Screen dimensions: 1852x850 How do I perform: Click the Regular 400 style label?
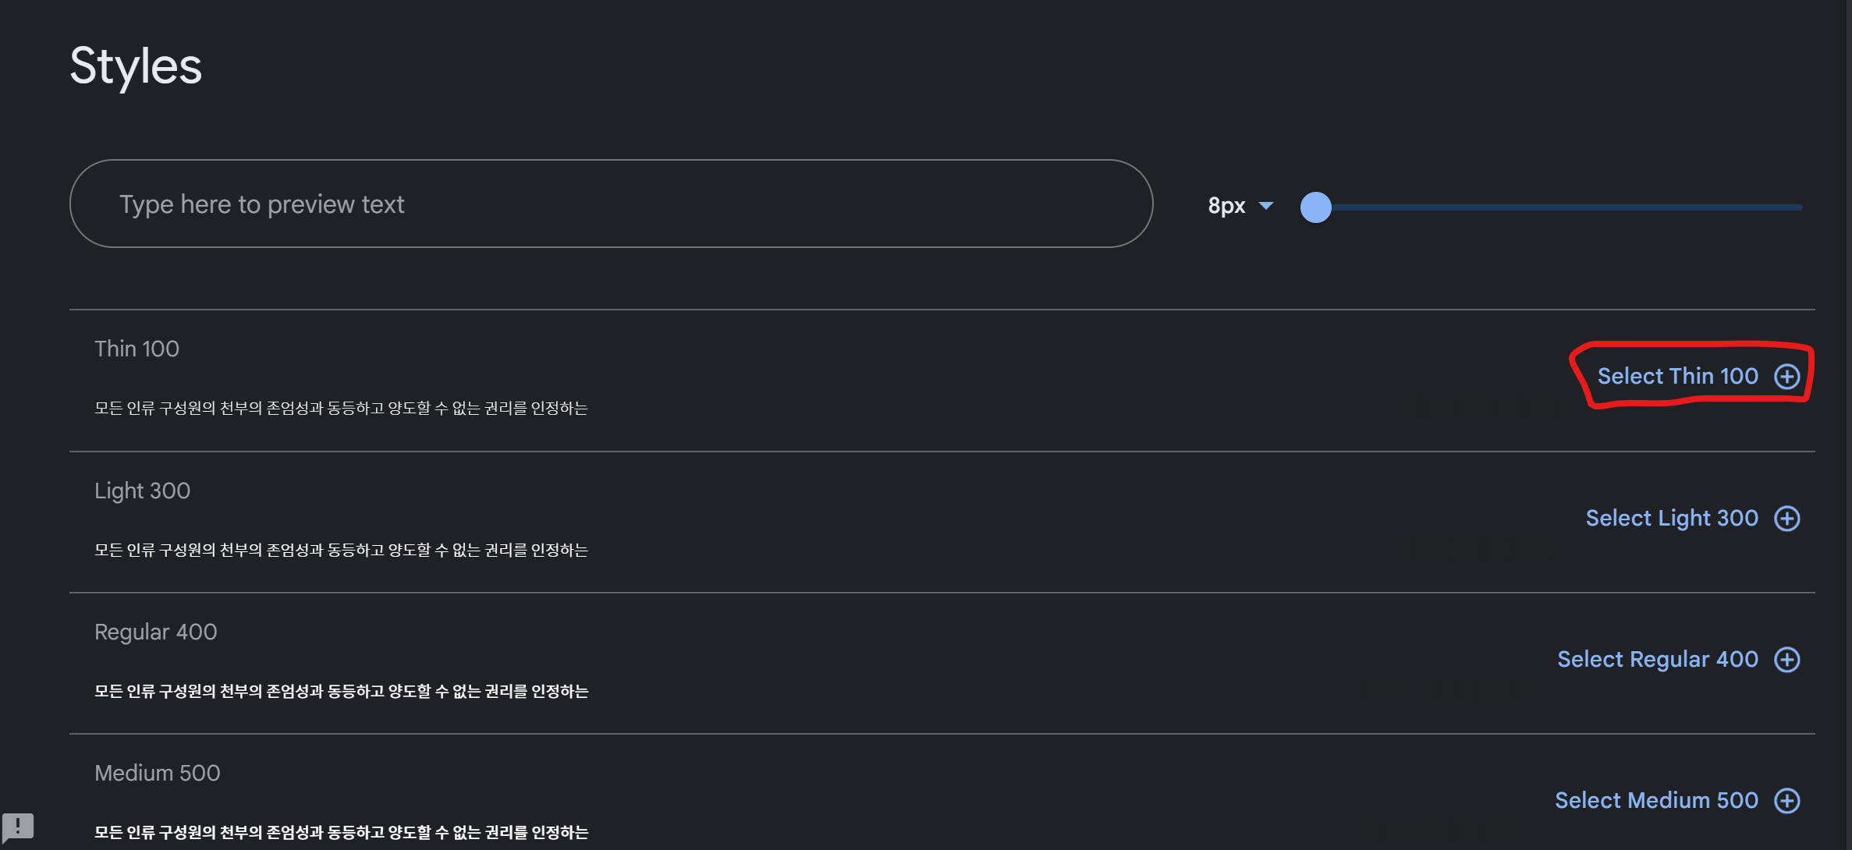click(x=155, y=632)
